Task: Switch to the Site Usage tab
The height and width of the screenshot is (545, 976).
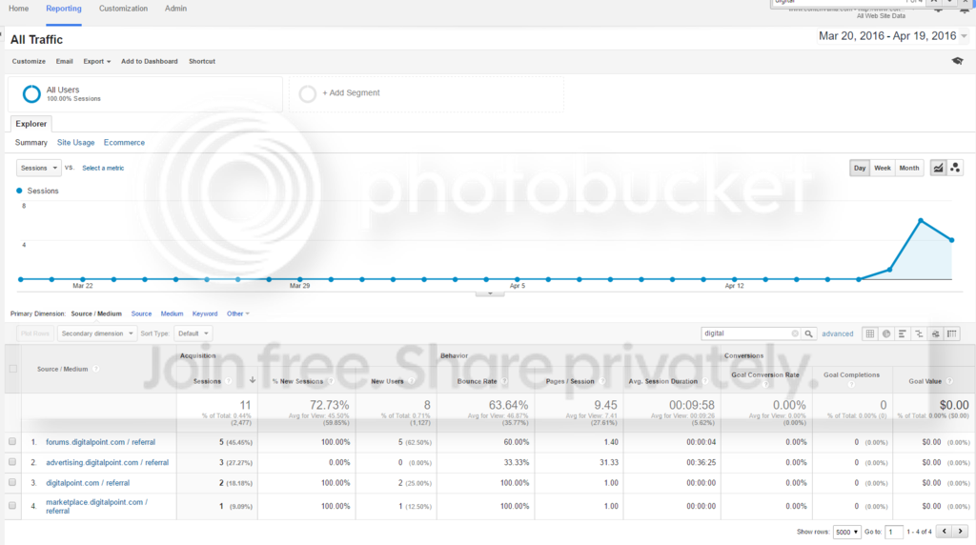Action: tap(76, 143)
